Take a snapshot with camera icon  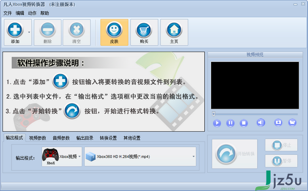[278, 122]
